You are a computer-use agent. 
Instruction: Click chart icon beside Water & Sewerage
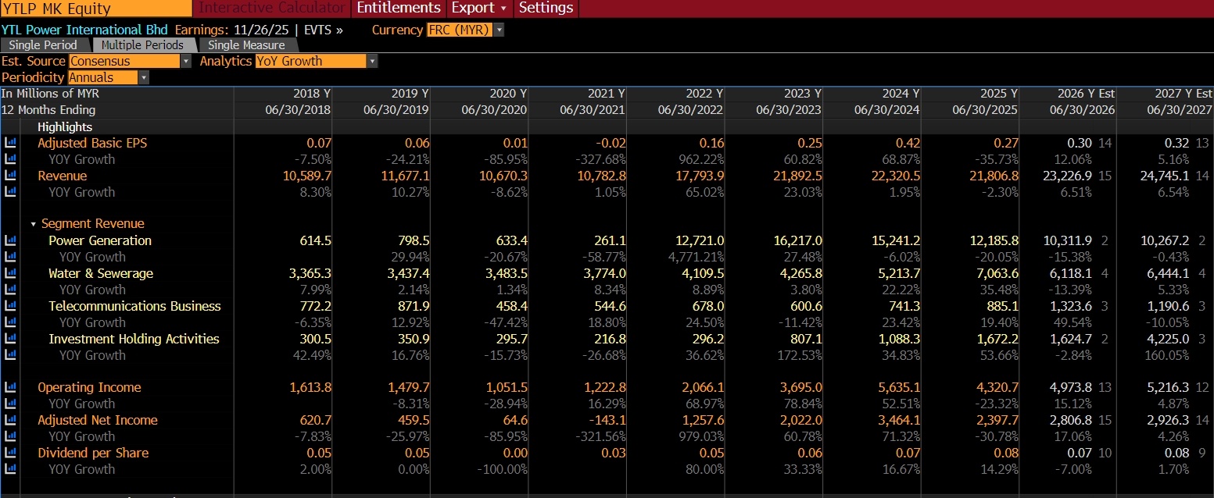10,273
